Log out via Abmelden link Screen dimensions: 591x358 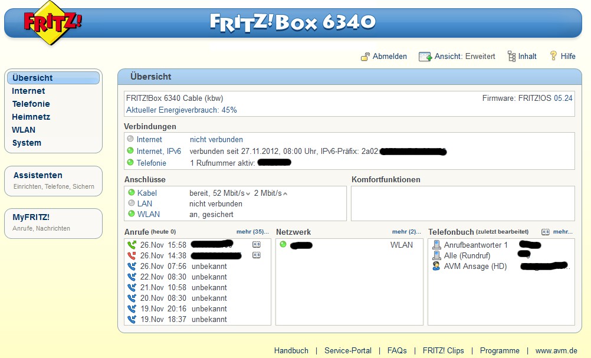coord(390,56)
